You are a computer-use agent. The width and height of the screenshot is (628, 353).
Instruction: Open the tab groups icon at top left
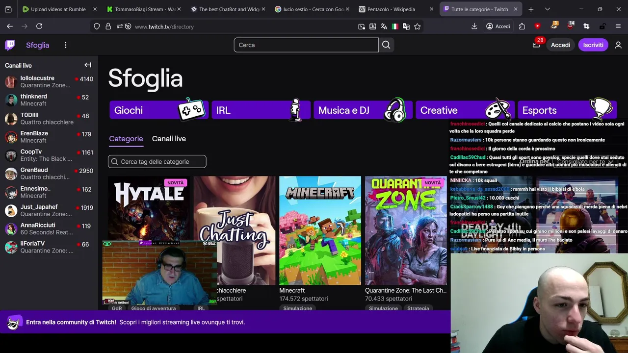coord(8,9)
